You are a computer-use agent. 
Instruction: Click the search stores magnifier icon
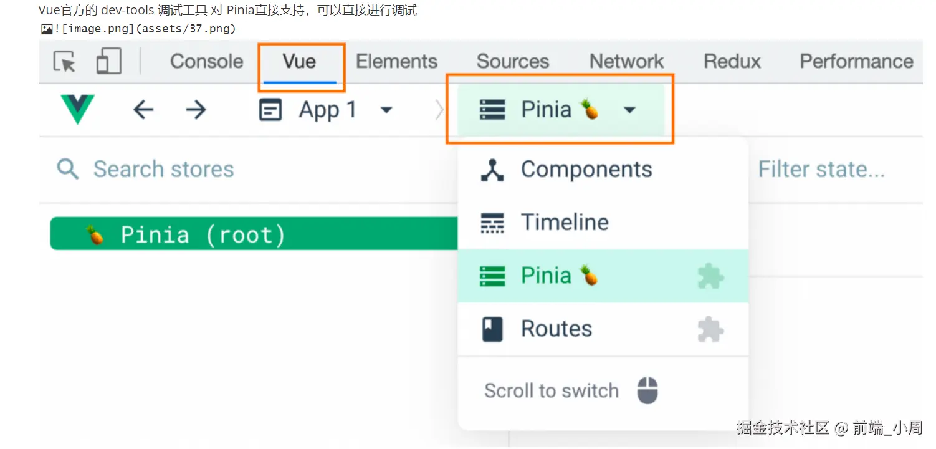coord(67,169)
